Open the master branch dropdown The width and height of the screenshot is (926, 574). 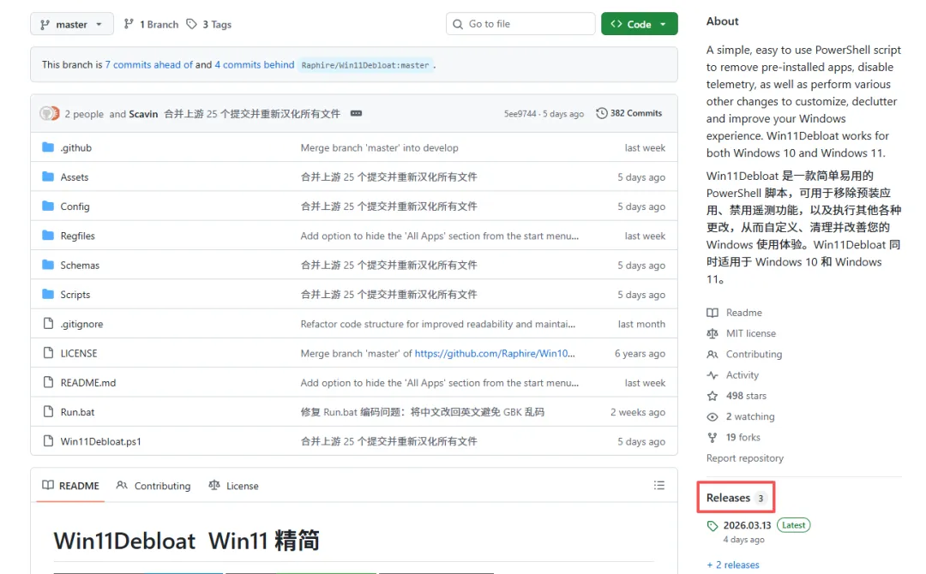coord(71,24)
